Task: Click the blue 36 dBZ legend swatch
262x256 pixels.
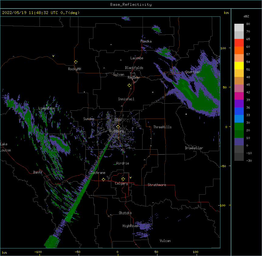Action: coord(239,111)
